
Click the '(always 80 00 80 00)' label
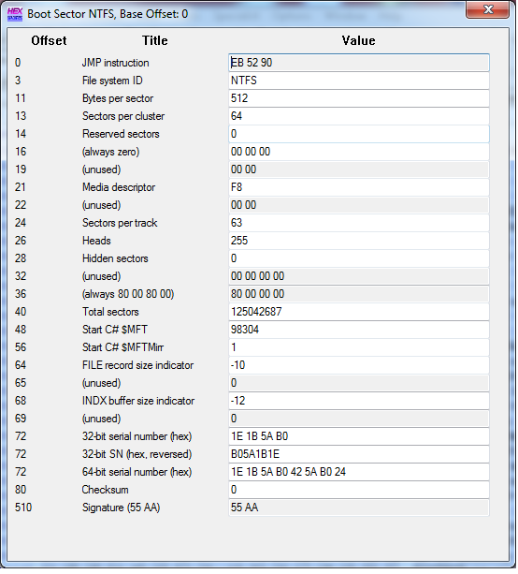tap(128, 294)
